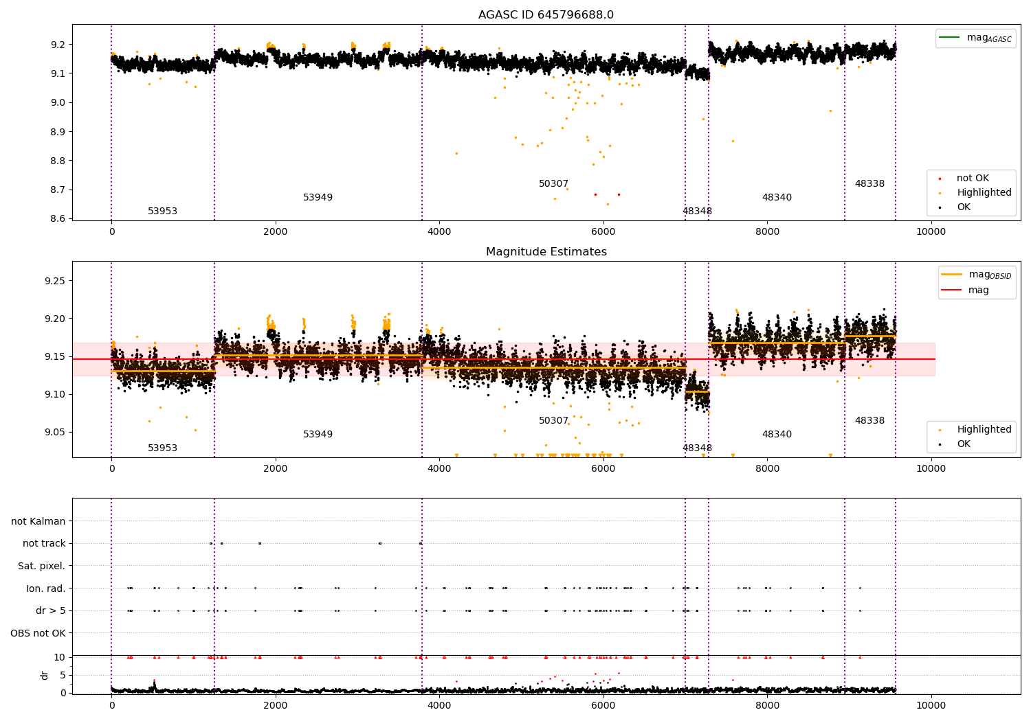
Task: Click the 9.05 y-axis tick label
Action: tap(56, 433)
